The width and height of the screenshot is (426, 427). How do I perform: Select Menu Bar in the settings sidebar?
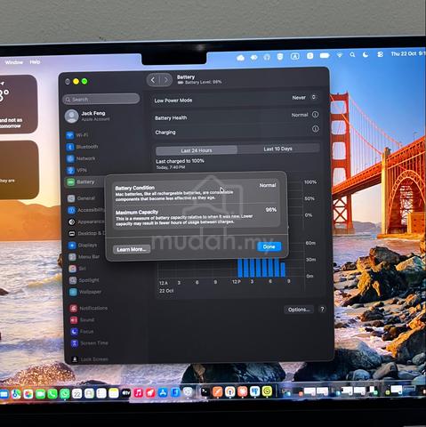84,257
